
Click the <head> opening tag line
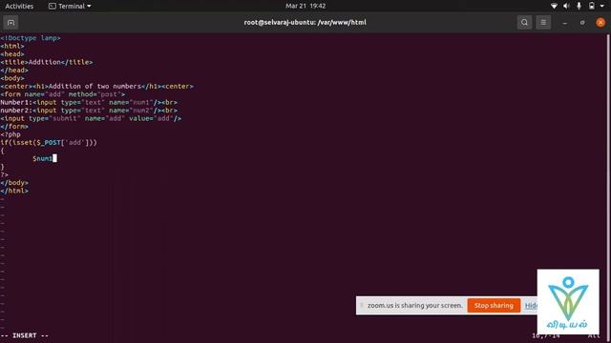click(12, 54)
